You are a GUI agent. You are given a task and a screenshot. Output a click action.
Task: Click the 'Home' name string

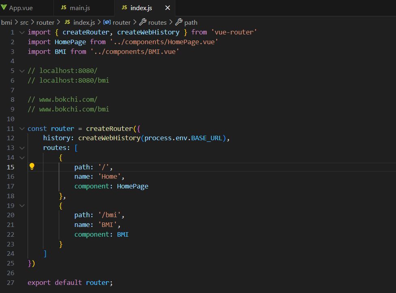(109, 176)
